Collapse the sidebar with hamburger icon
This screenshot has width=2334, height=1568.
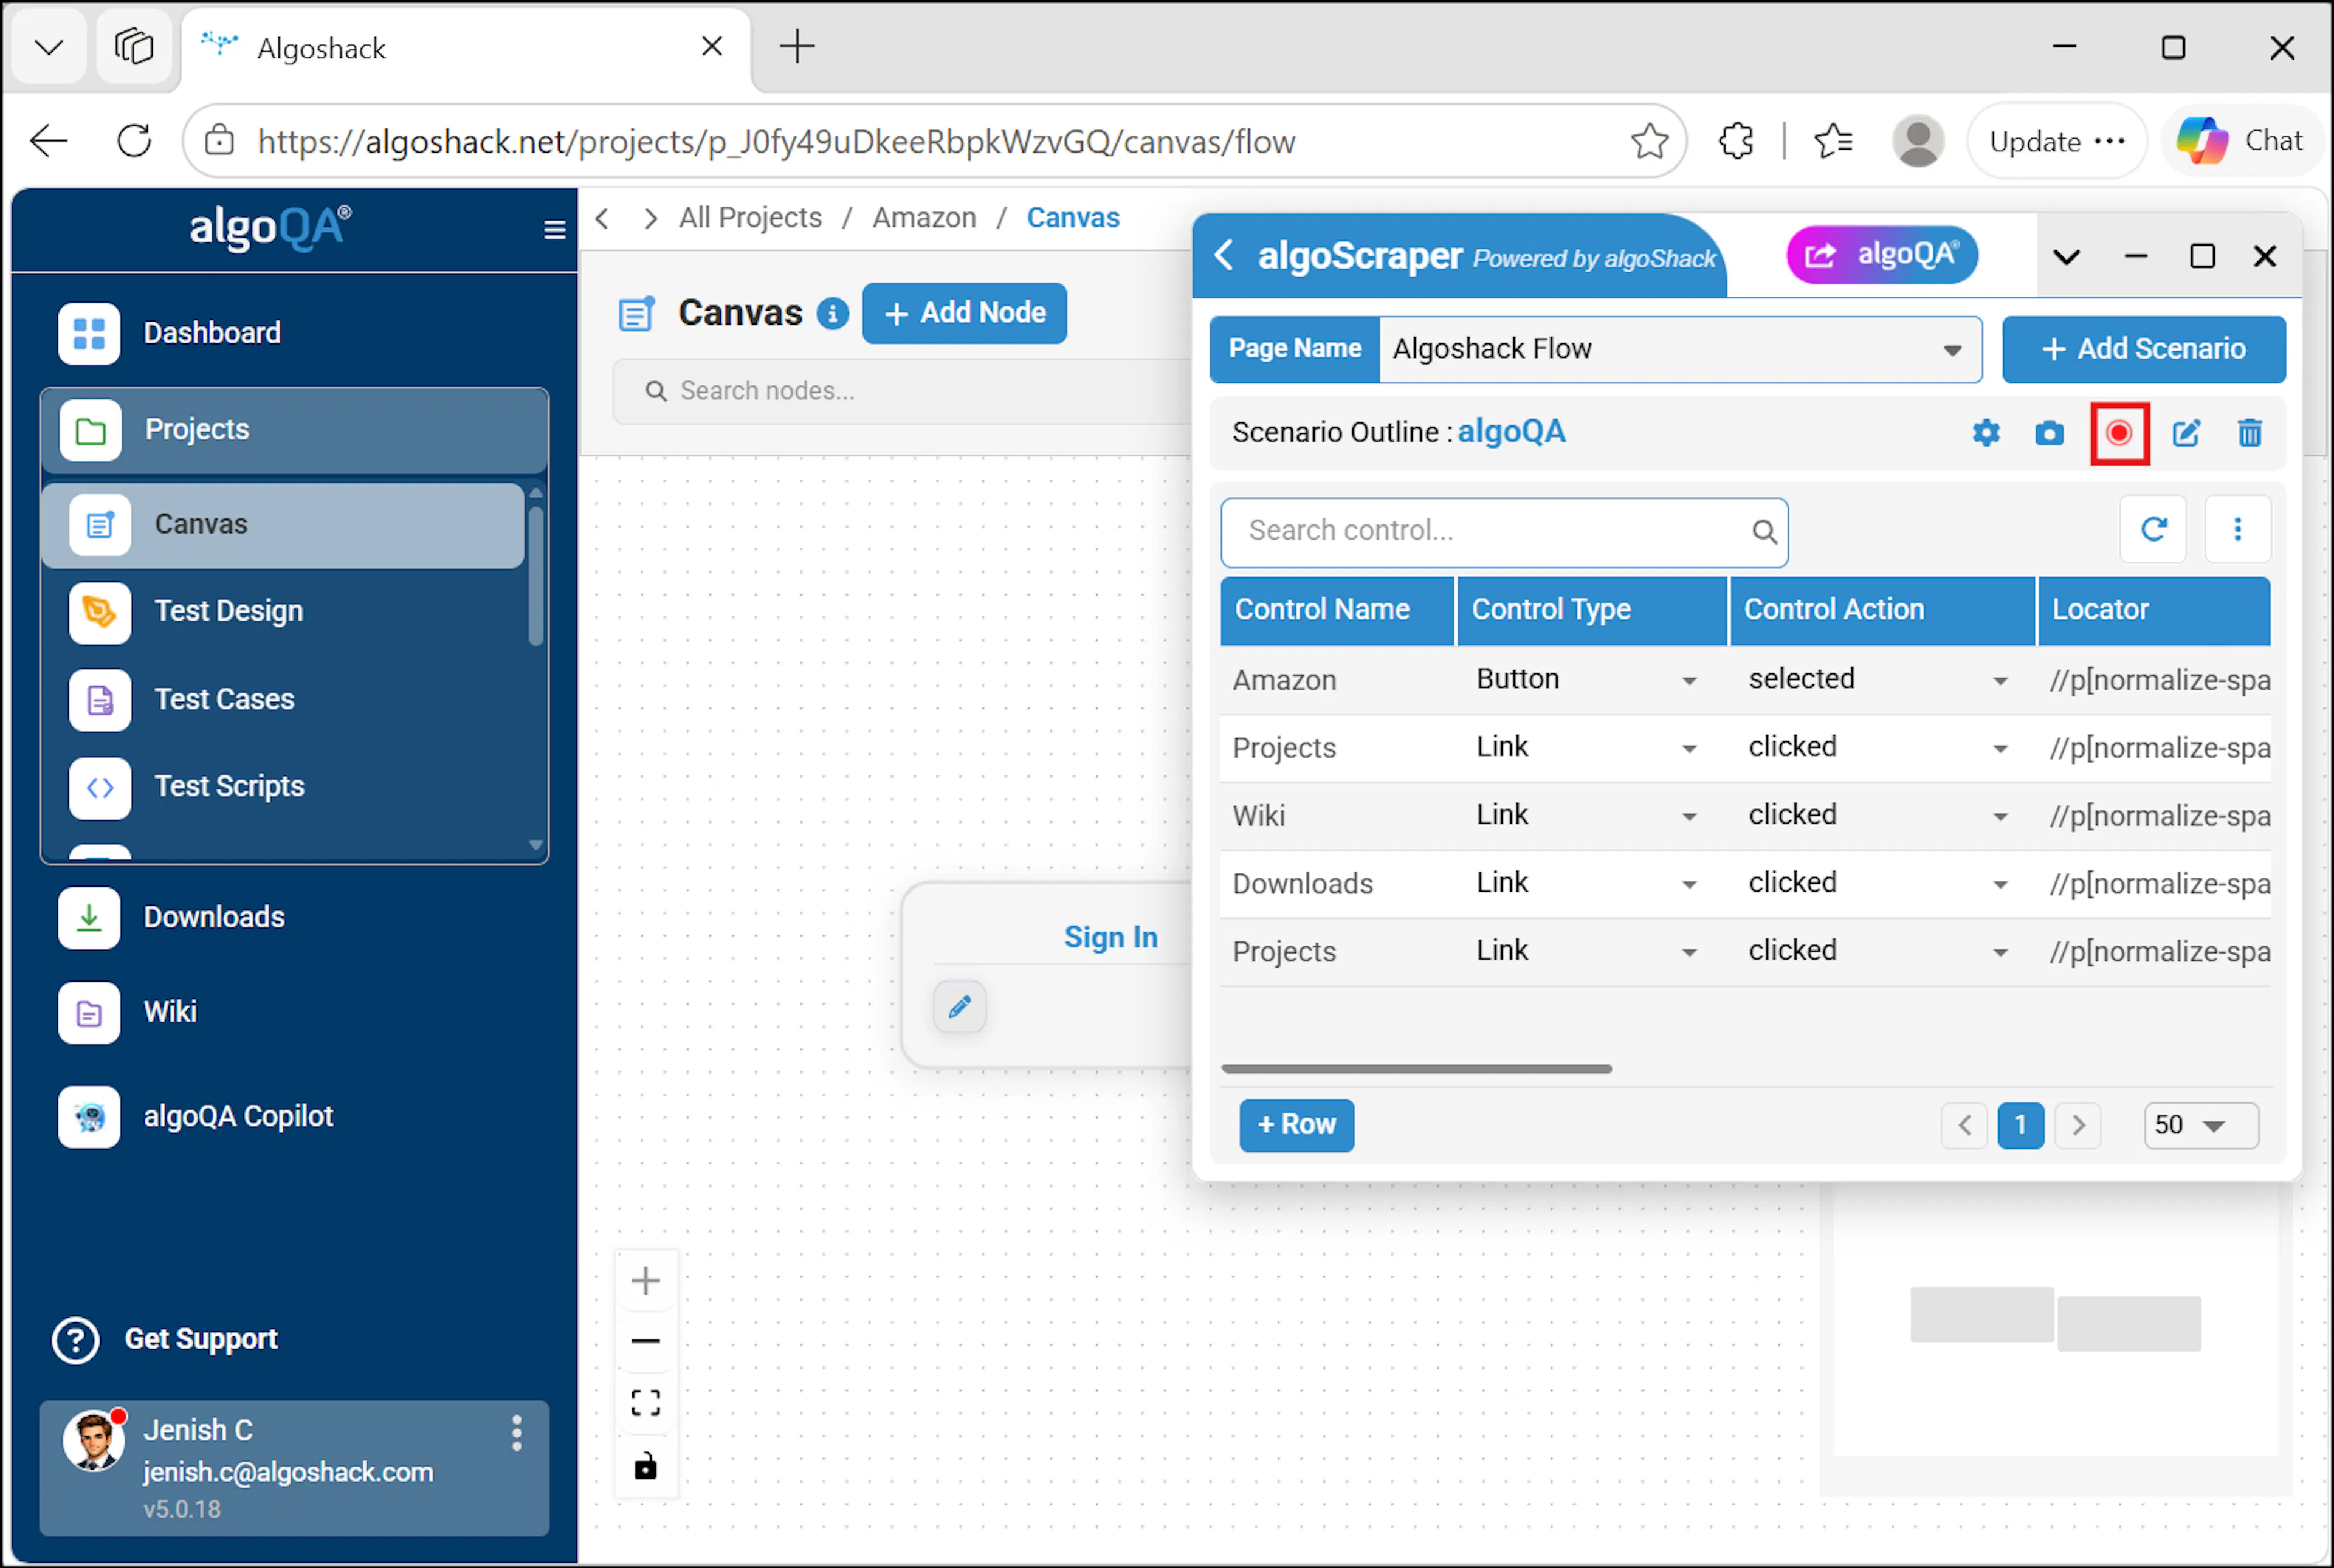[554, 230]
